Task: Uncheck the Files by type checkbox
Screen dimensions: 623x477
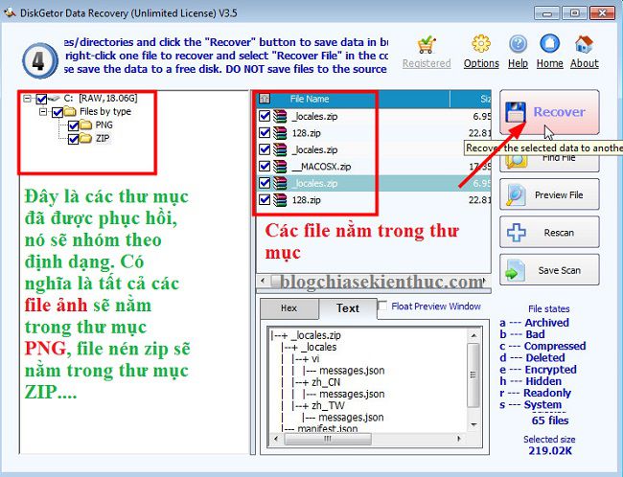Action: 58,112
